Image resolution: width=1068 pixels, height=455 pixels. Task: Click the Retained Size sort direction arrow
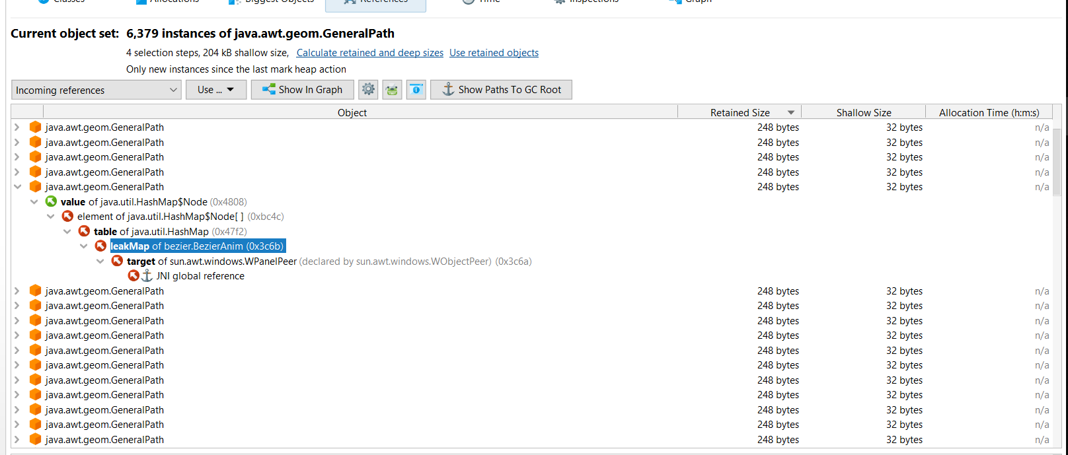click(x=791, y=112)
